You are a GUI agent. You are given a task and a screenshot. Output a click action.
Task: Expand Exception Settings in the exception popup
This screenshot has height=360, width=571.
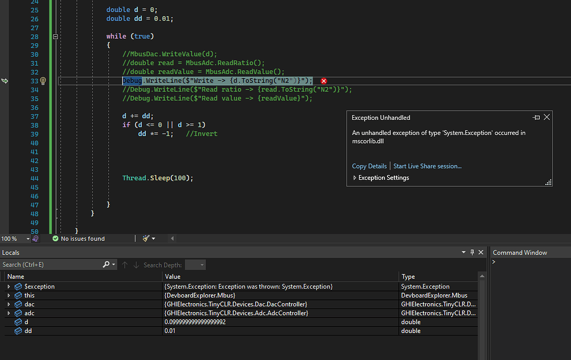point(355,177)
